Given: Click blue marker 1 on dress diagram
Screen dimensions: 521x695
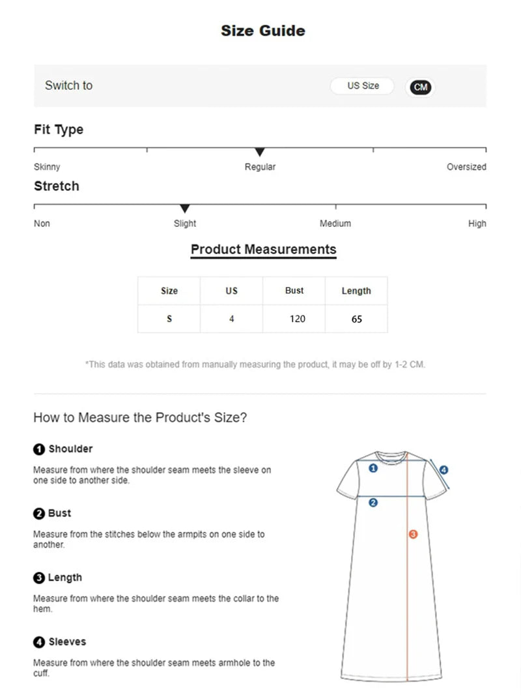Looking at the screenshot, I should coord(373,468).
